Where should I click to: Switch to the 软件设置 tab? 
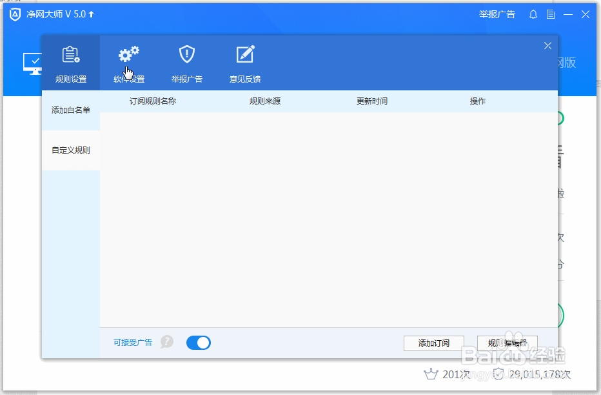129,63
